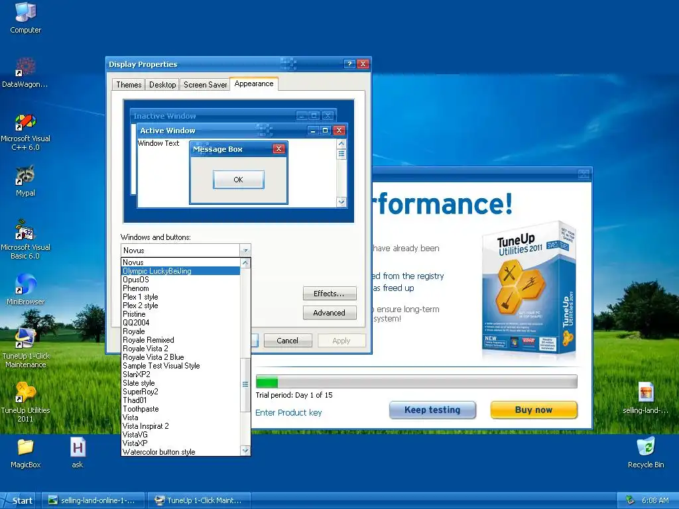The image size is (679, 509).
Task: Click Buy now in TuneUp window
Action: [x=534, y=410]
